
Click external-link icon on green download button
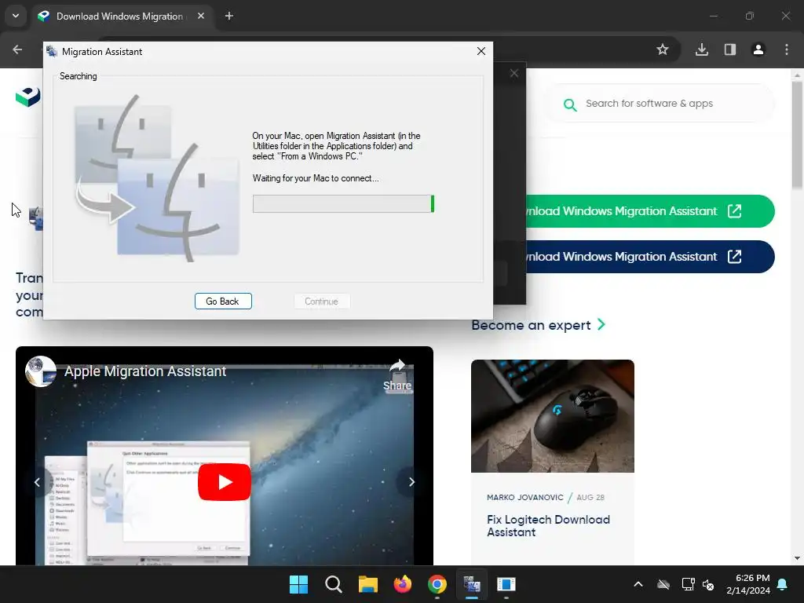(734, 211)
